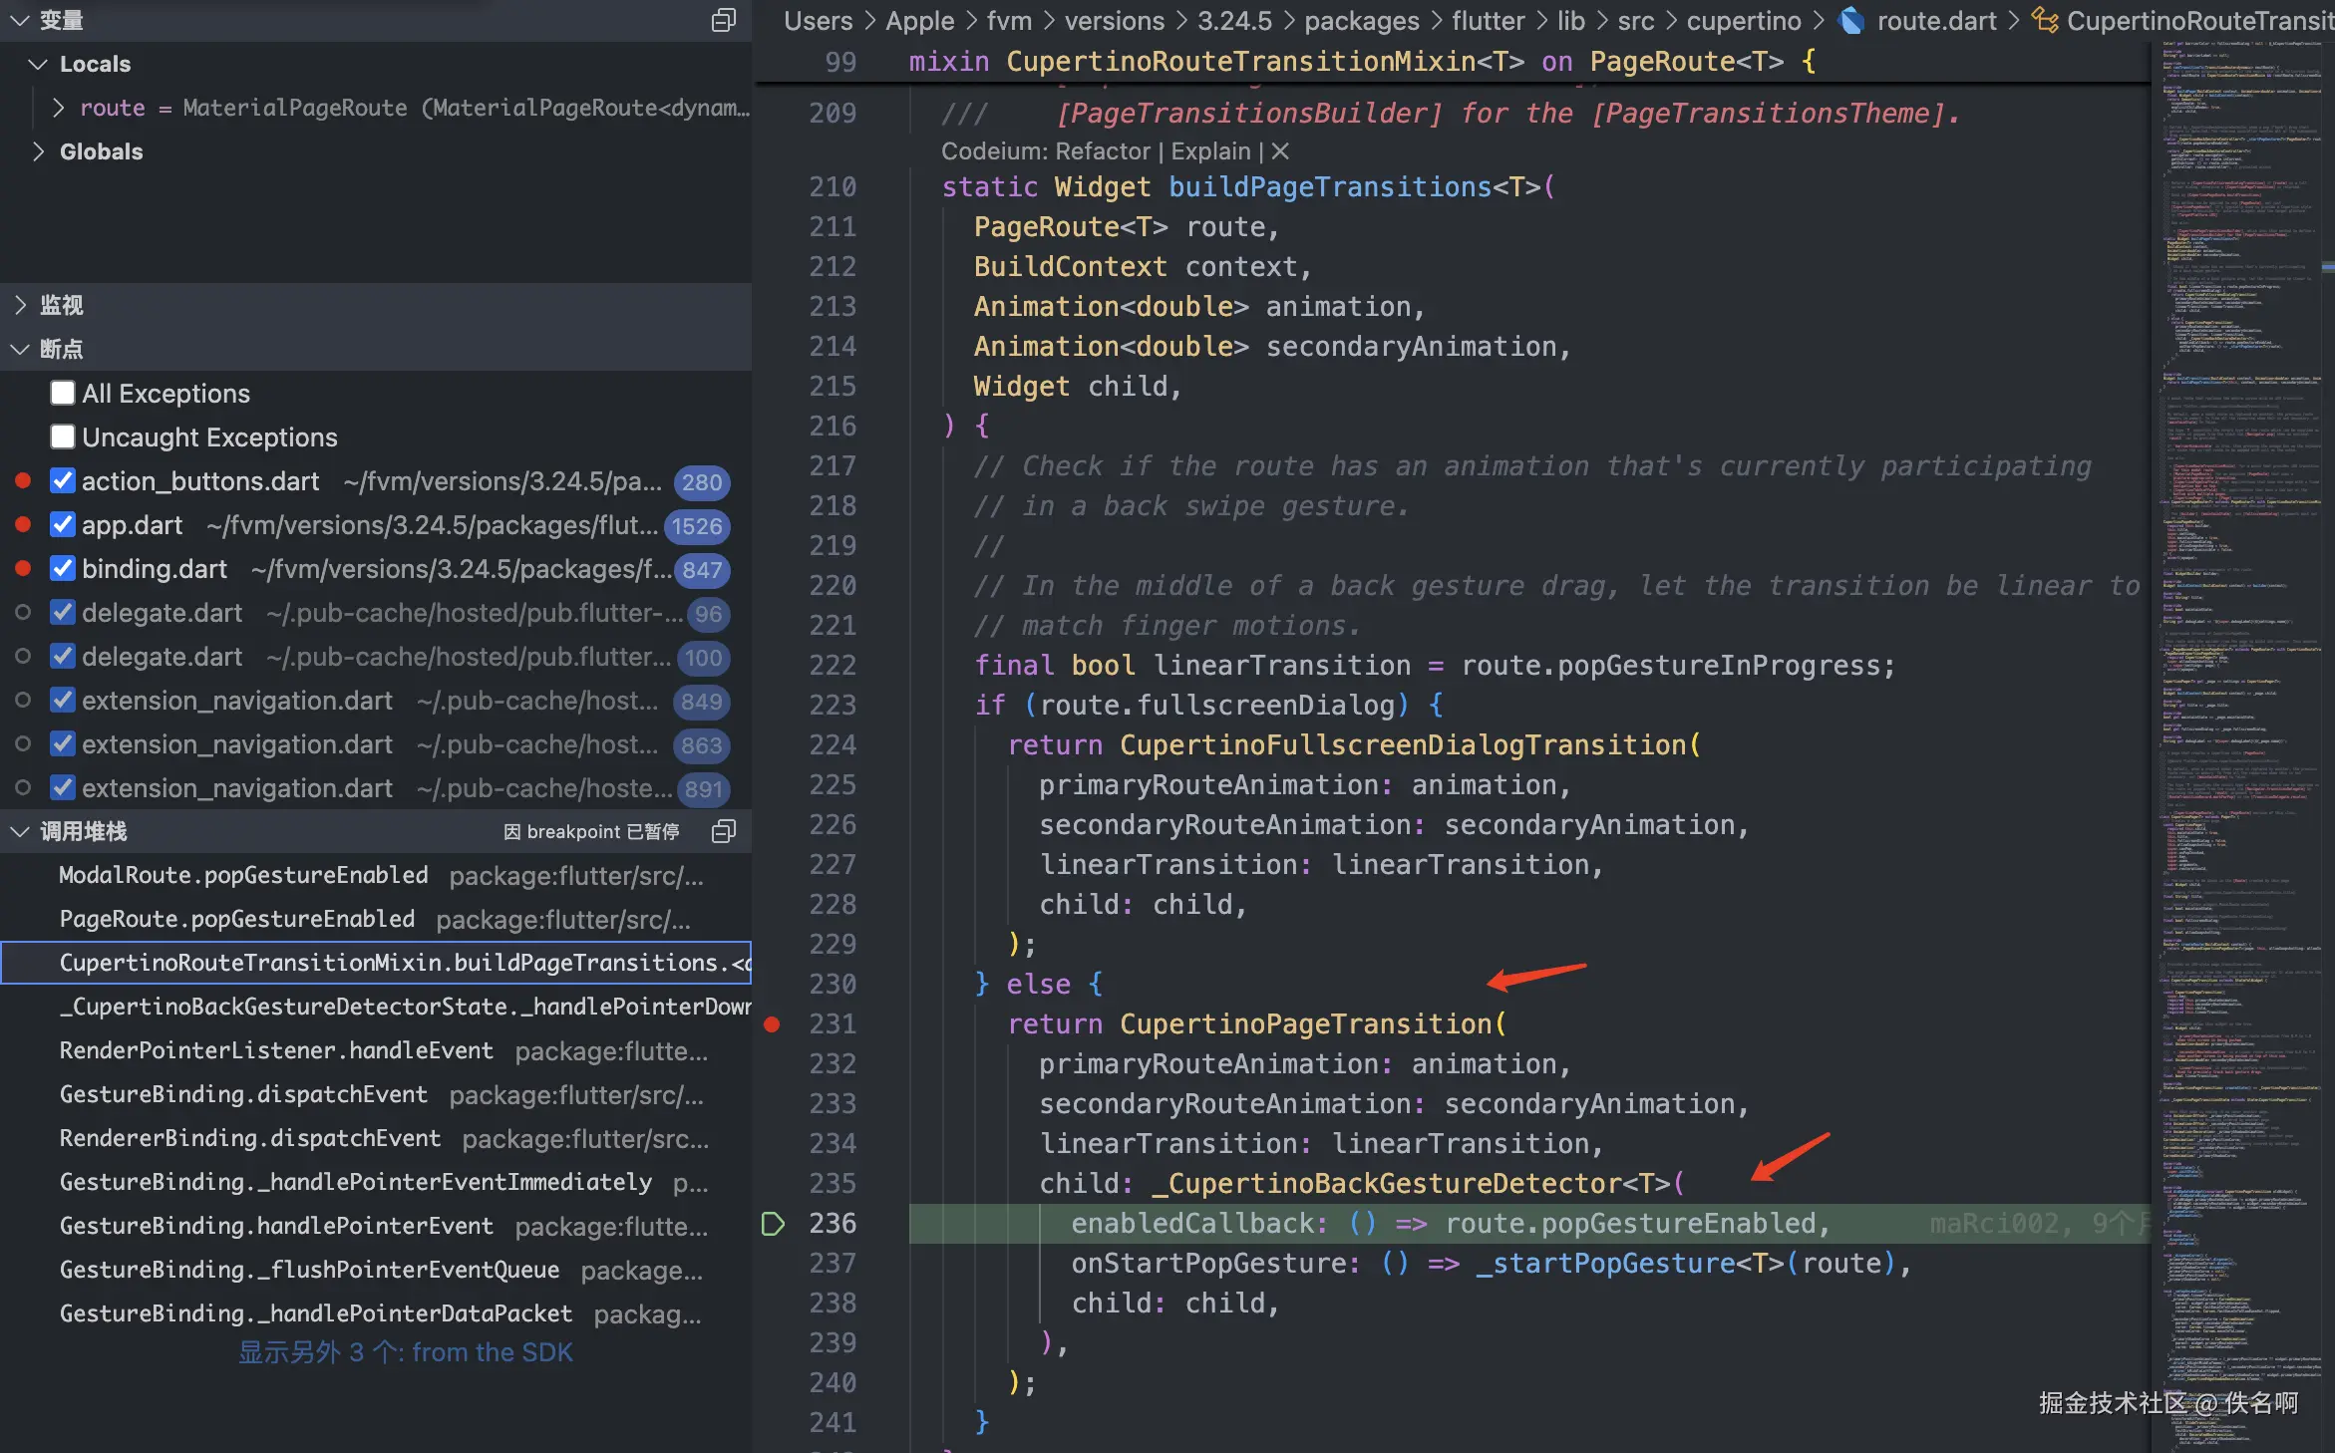Click collapse-all icon in call stack header
This screenshot has width=2335, height=1453.
(x=724, y=831)
